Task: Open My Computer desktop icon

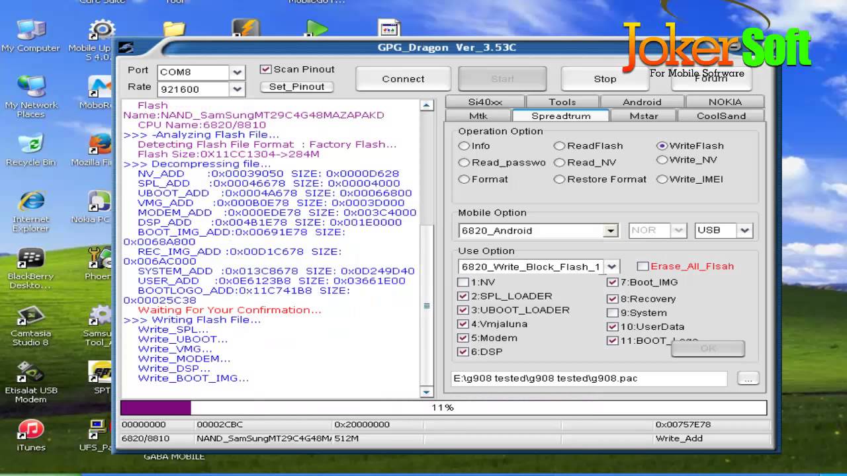Action: point(30,36)
